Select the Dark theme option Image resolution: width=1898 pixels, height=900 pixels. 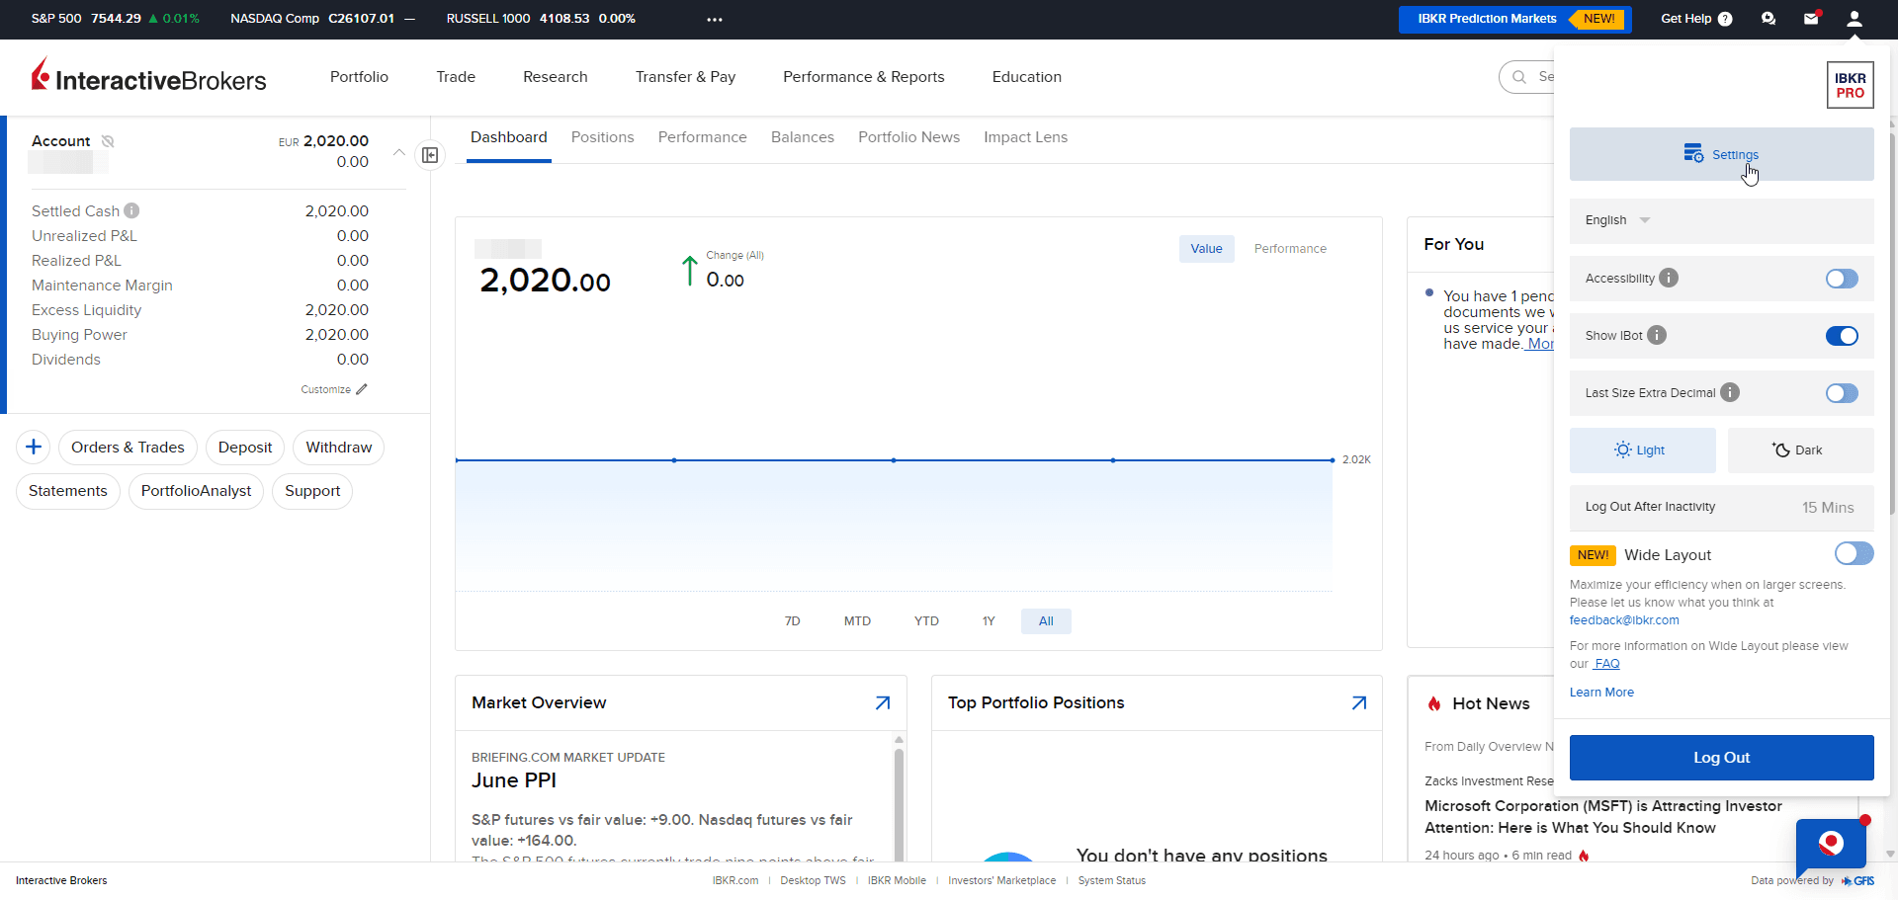click(1800, 450)
